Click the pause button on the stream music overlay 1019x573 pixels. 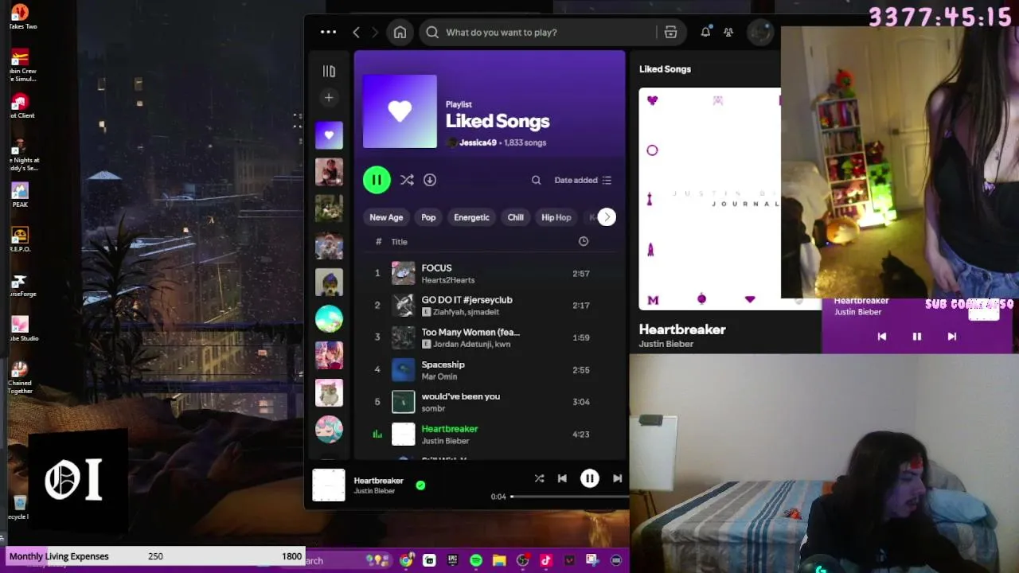coord(916,337)
